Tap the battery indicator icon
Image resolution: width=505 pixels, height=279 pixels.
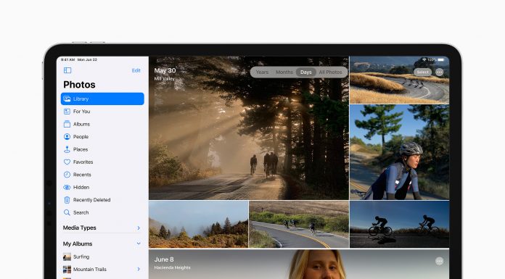pos(441,59)
